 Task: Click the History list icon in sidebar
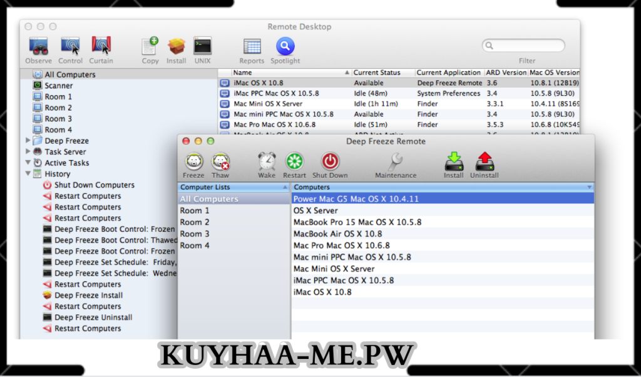(38, 174)
